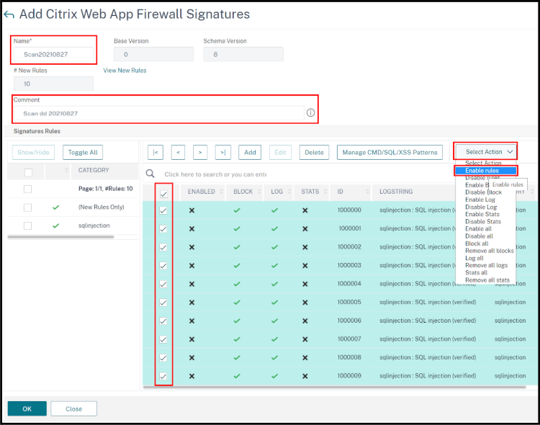540x425 pixels.
Task: Choose Enable rules from action list
Action: [485, 171]
